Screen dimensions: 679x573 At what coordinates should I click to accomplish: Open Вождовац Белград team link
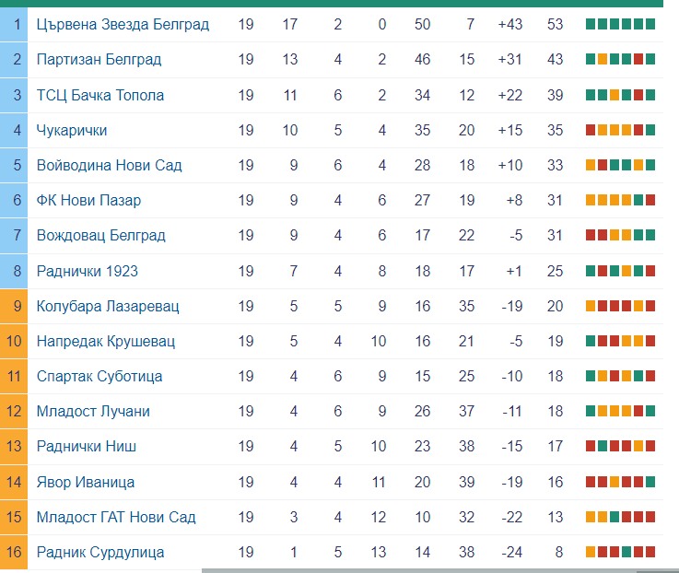[101, 236]
